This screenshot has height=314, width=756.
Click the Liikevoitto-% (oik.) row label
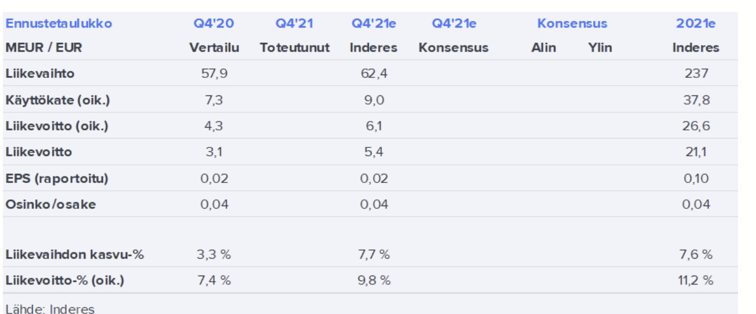coord(64,281)
